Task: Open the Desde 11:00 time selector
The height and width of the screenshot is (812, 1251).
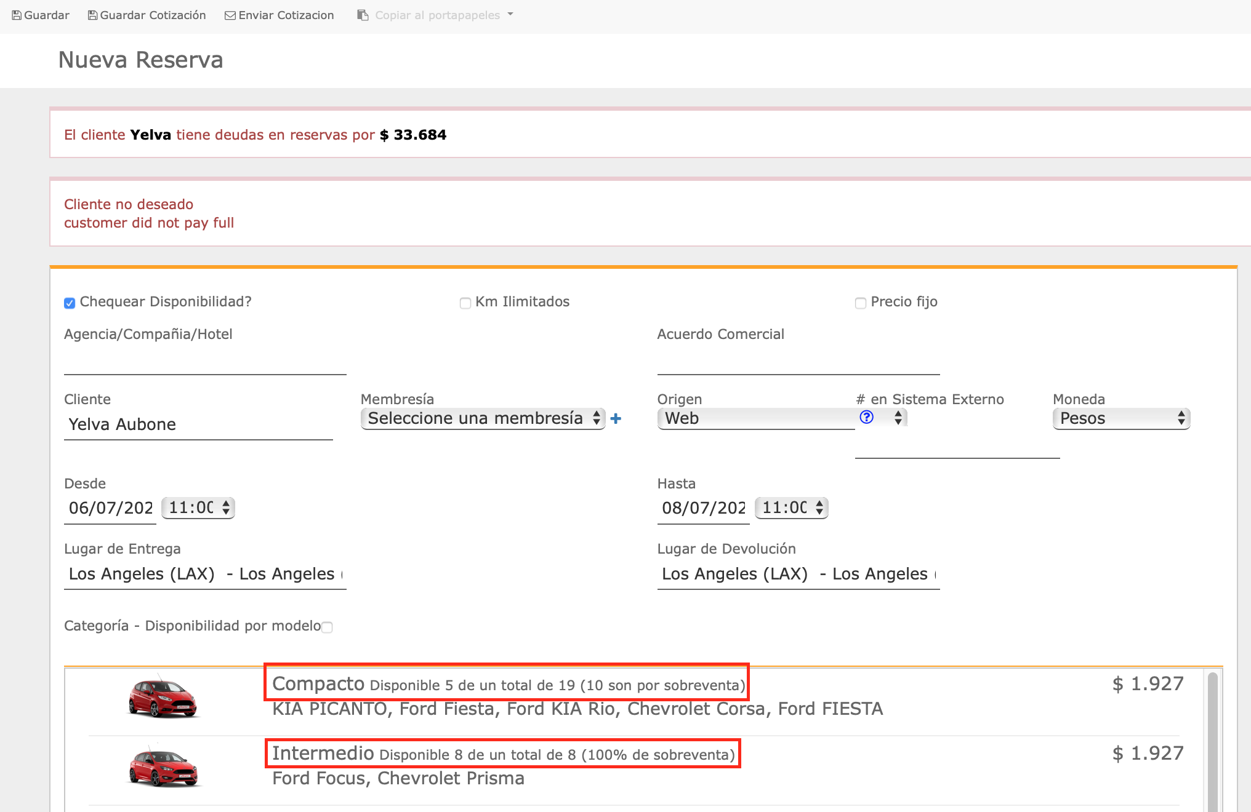Action: coord(198,507)
